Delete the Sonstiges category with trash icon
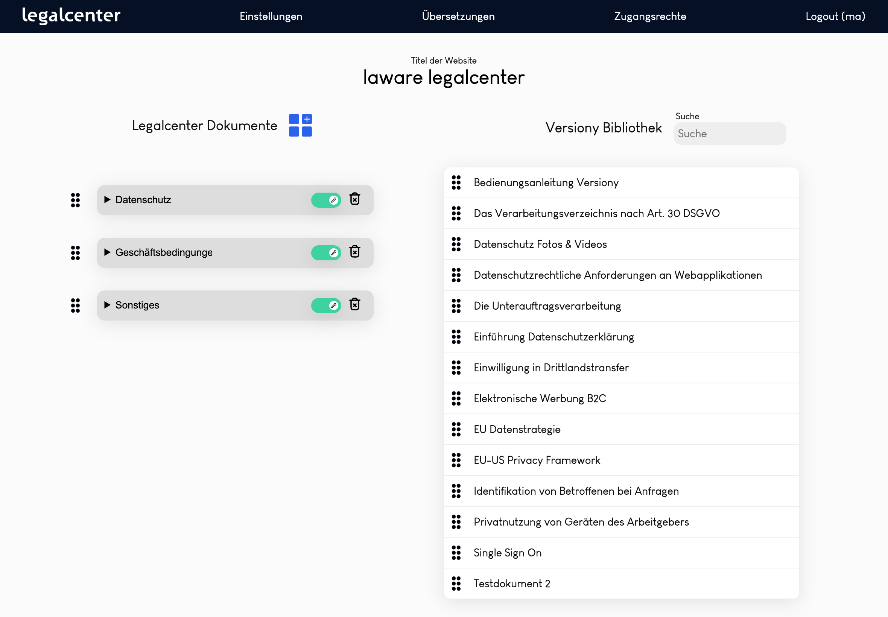888x617 pixels. 354,304
